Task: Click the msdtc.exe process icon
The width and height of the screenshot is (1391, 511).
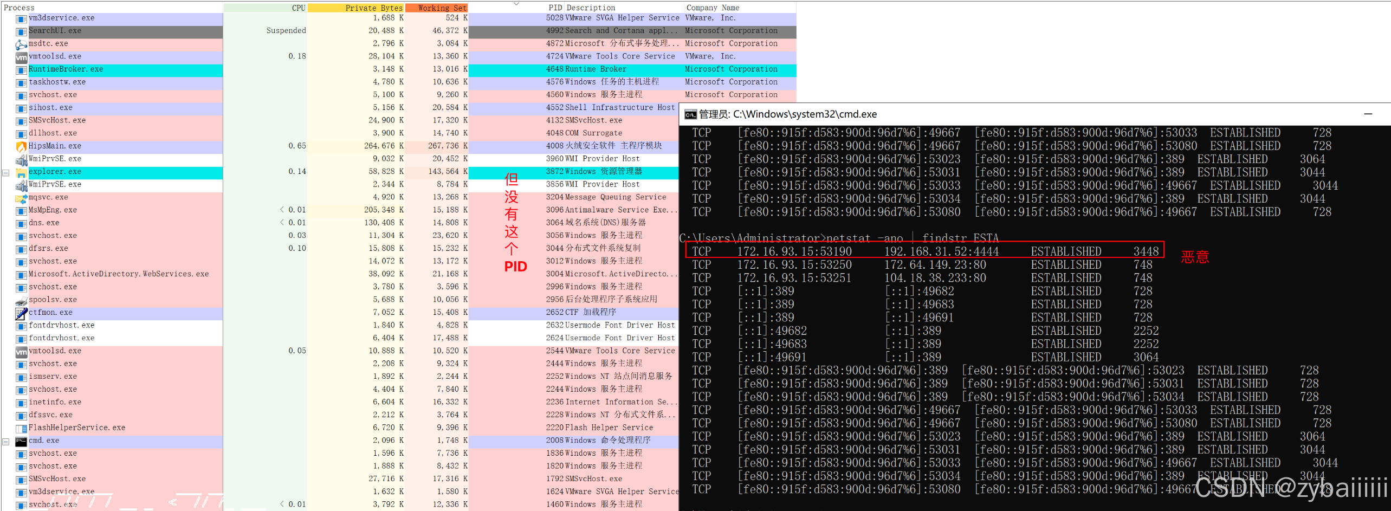Action: [21, 44]
